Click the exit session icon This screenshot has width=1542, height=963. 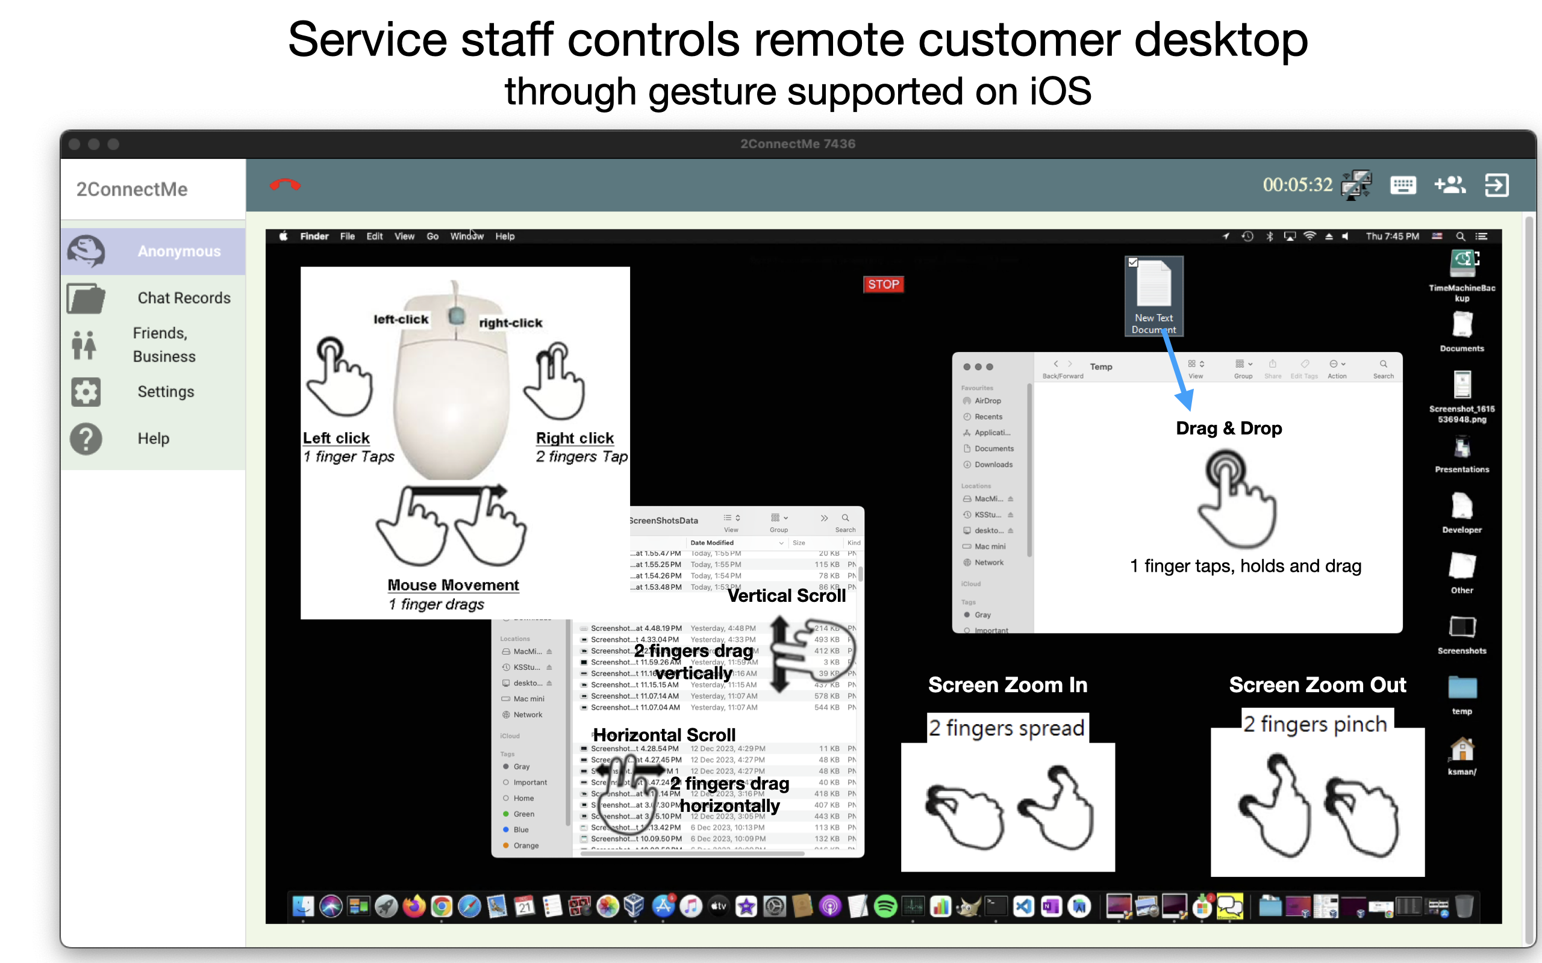1496,185
